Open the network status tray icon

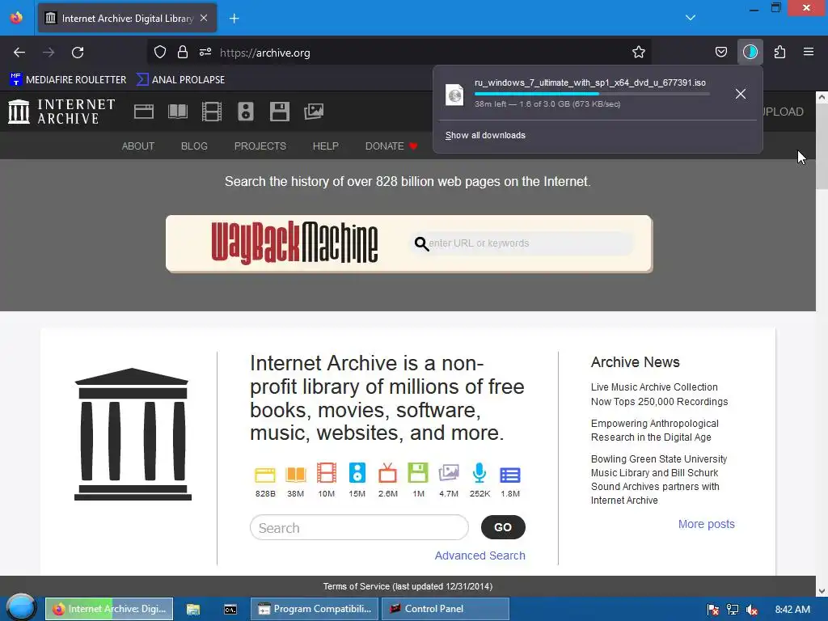[x=733, y=610]
